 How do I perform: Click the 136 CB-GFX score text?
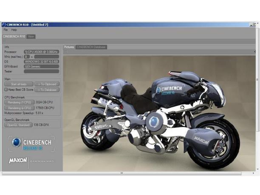click(x=41, y=125)
